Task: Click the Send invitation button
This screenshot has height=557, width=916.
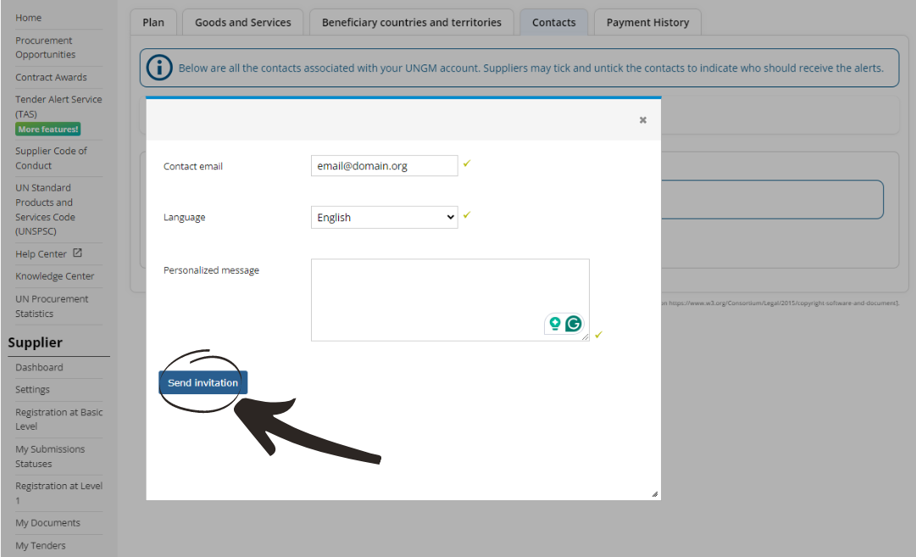Action: (x=203, y=382)
